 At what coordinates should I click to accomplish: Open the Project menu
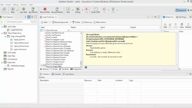[8, 5]
